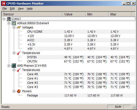Select the +12V sensor row
Viewport: 137px width, 110px height.
[81, 36]
